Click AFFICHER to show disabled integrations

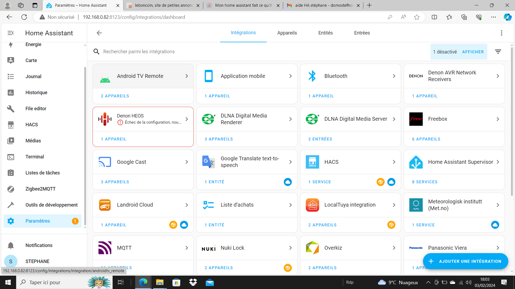[x=473, y=52]
